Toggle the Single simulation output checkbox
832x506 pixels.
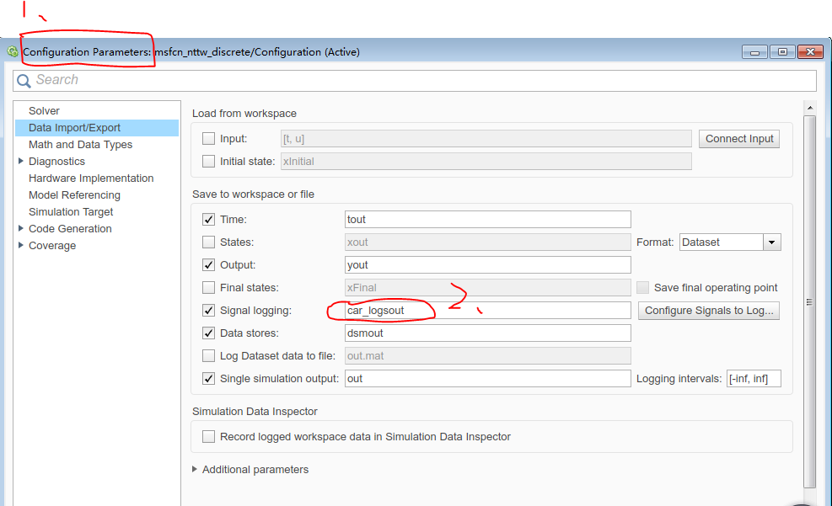pos(209,379)
